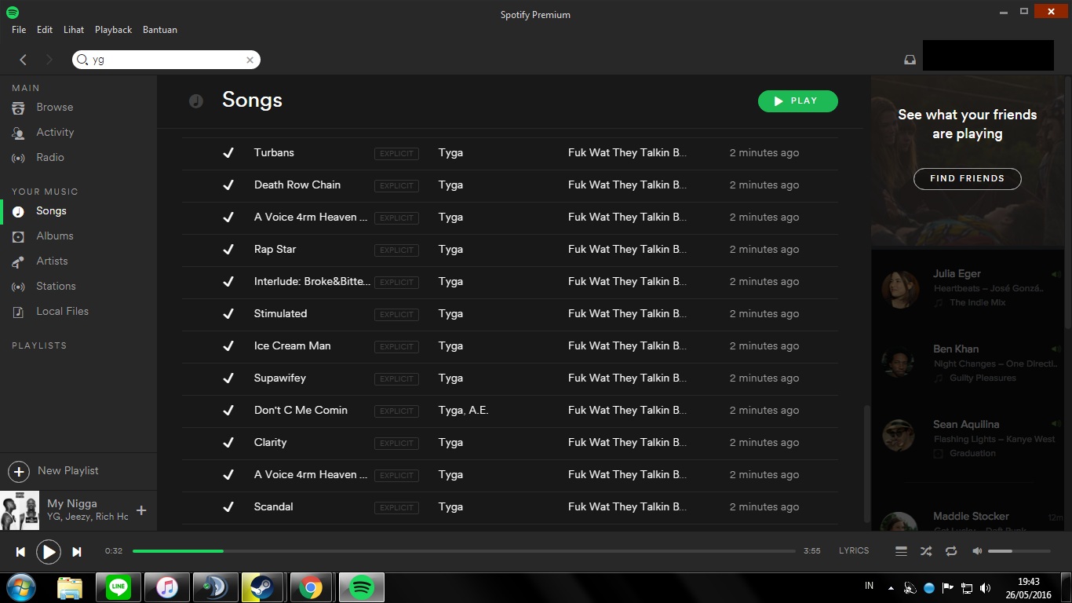Open the notifications inbox icon
The width and height of the screenshot is (1072, 603).
pyautogui.click(x=910, y=60)
